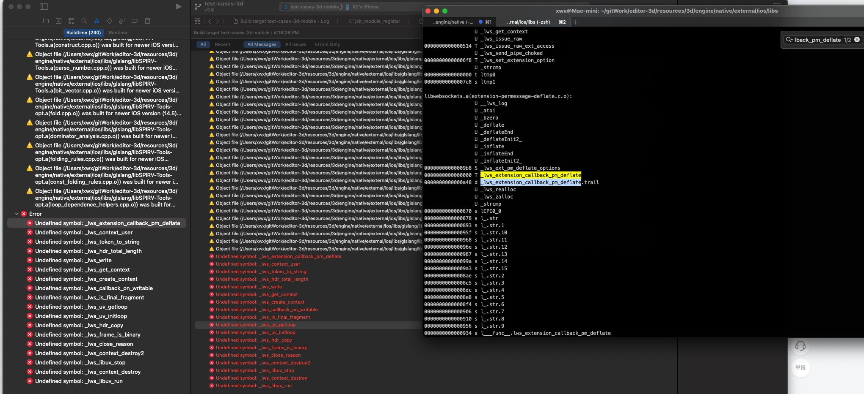Select Undefined symbol _lws_write issue in navigator
The image size is (864, 394).
coord(96,261)
